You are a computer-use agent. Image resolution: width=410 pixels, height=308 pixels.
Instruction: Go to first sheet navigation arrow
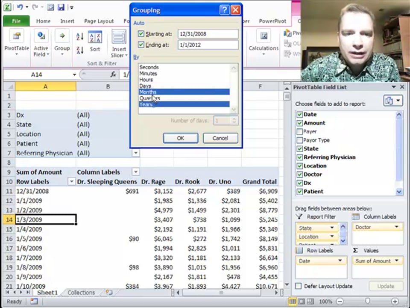click(x=7, y=292)
